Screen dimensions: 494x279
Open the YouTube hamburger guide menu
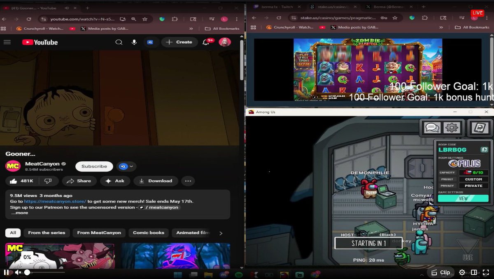tap(7, 42)
